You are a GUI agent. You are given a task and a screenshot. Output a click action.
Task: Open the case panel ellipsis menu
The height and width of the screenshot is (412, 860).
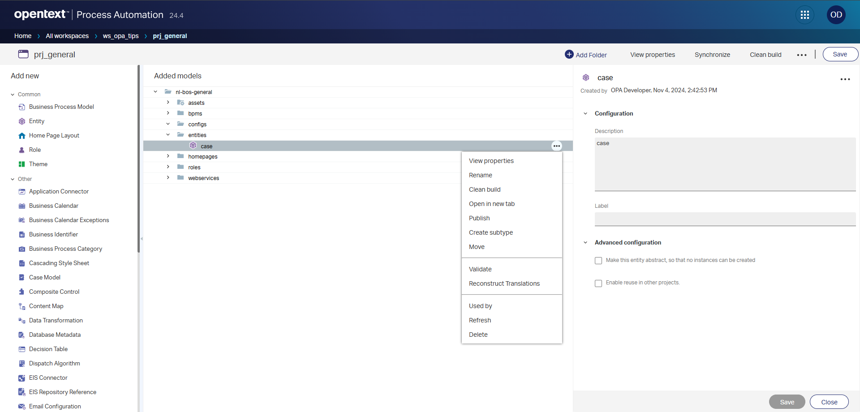(x=845, y=79)
